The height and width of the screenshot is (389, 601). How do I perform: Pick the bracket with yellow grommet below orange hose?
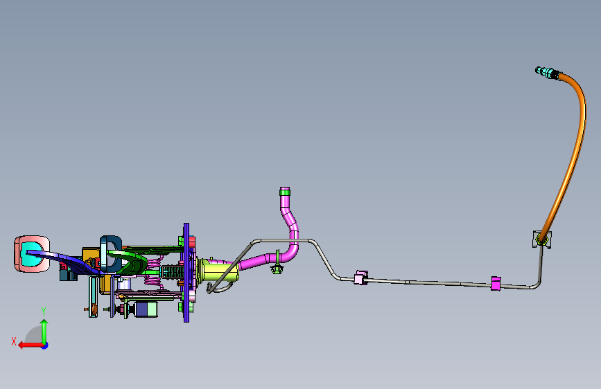click(x=542, y=239)
